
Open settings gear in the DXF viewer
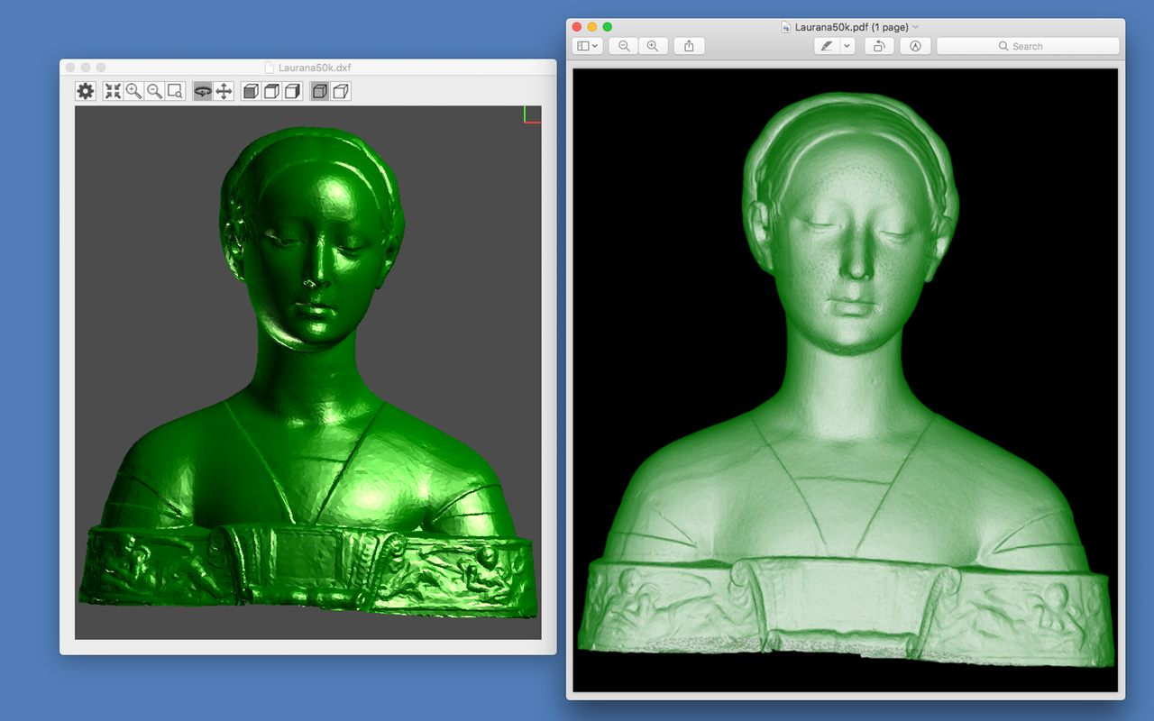(x=86, y=91)
